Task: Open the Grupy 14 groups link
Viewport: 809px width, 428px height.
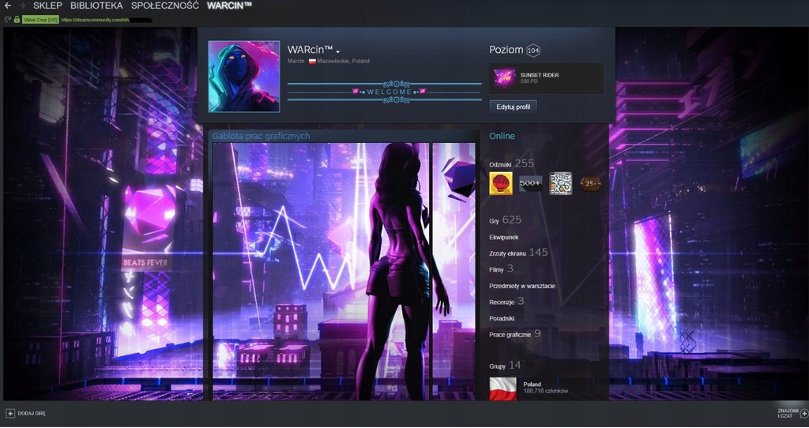Action: point(505,365)
